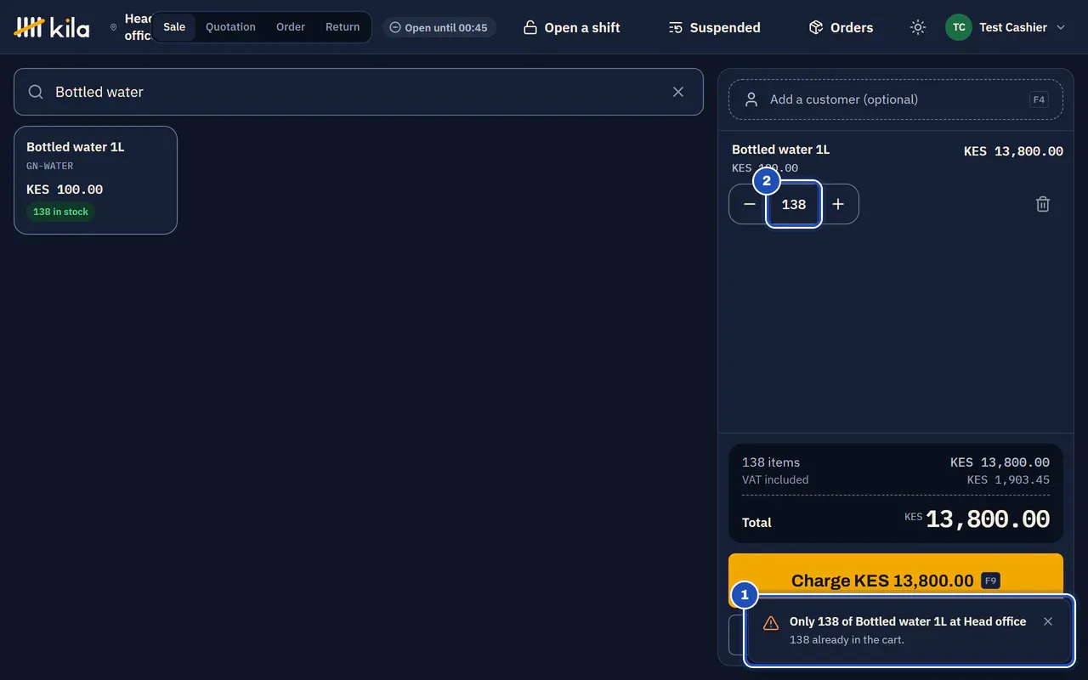Click the warning triangle icon in the notification
The width and height of the screenshot is (1088, 680).
tap(771, 623)
